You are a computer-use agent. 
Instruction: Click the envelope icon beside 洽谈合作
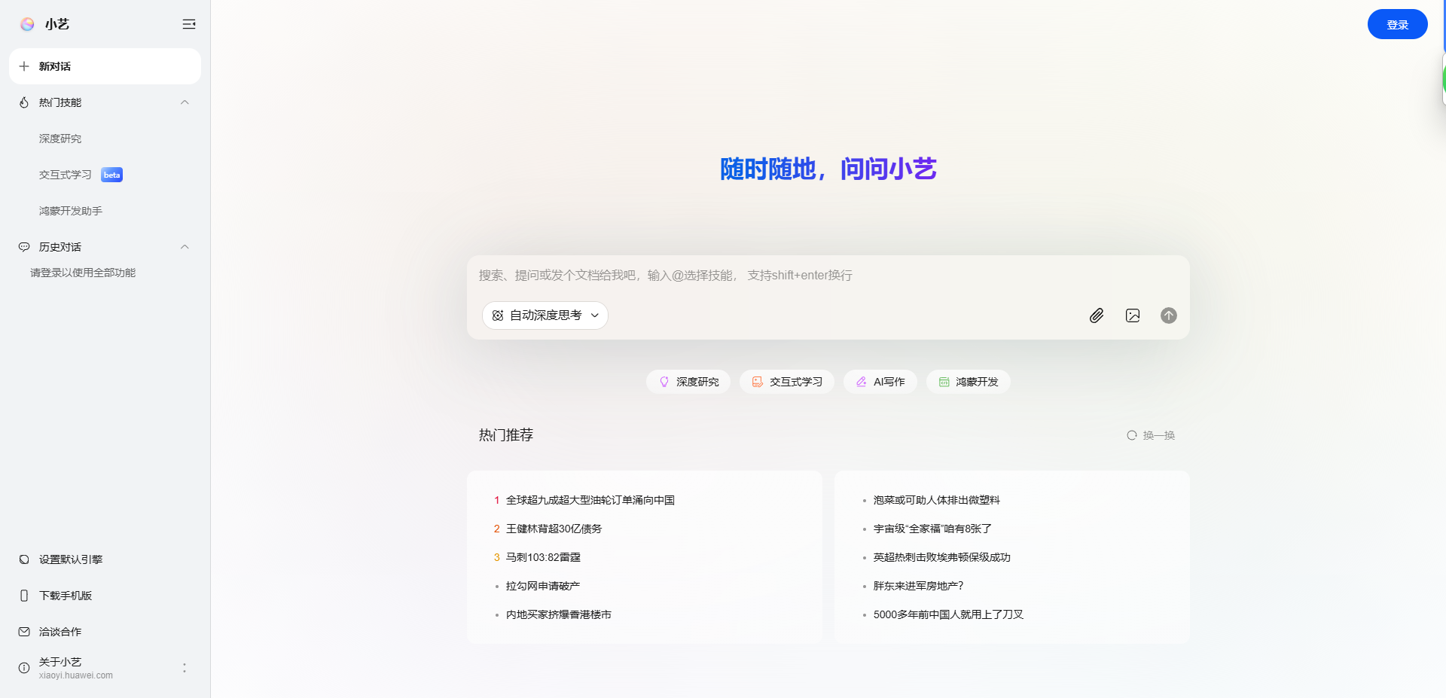pyautogui.click(x=24, y=632)
